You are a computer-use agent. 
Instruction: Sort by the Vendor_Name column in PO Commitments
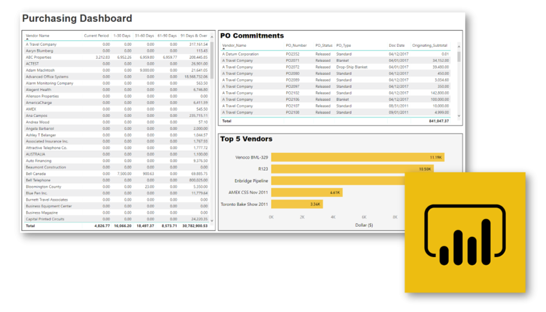[234, 45]
